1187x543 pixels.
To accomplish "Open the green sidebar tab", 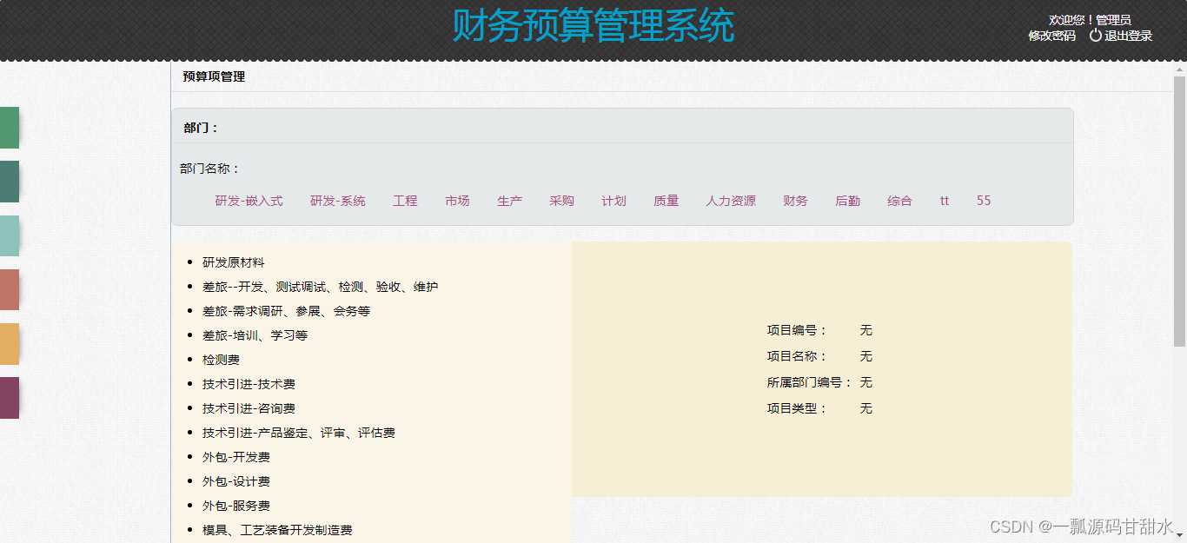I will click(10, 128).
